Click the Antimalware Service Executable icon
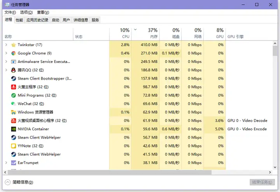Viewport: 280px width, 192px height. click(x=14, y=62)
